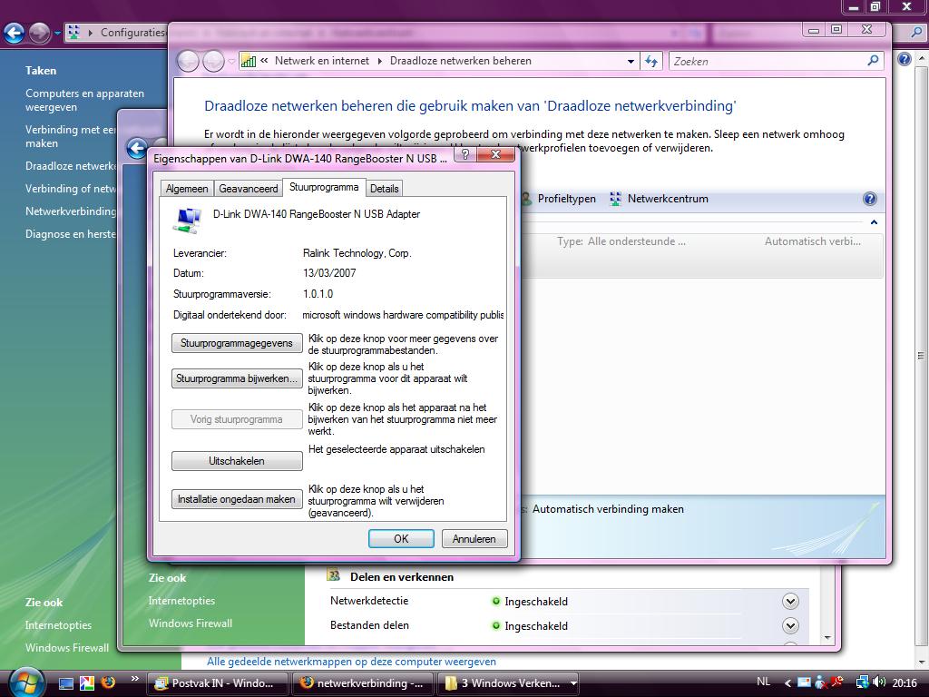Show hidden tray icons arrow

tap(787, 683)
